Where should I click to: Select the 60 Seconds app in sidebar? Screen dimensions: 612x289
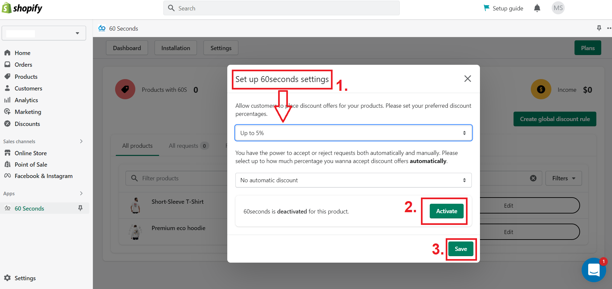29,208
